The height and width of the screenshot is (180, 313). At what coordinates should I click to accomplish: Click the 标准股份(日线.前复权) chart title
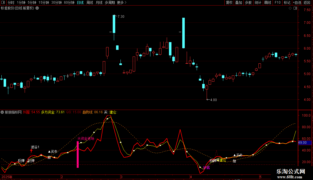point(17,8)
